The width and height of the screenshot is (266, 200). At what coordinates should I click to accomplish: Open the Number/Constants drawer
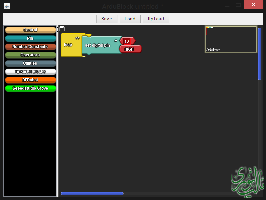click(31, 47)
